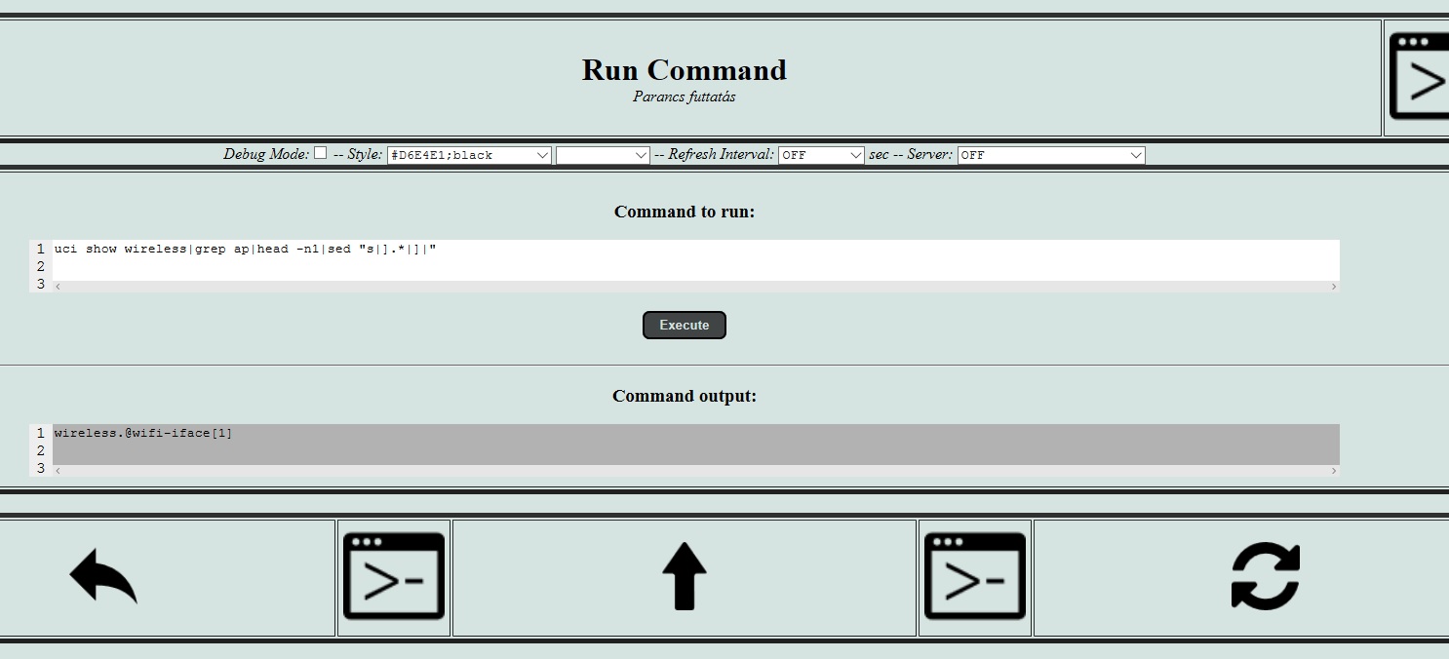Screen dimensions: 1449x659
Task: Click the 'Command output:' label
Action: point(685,396)
